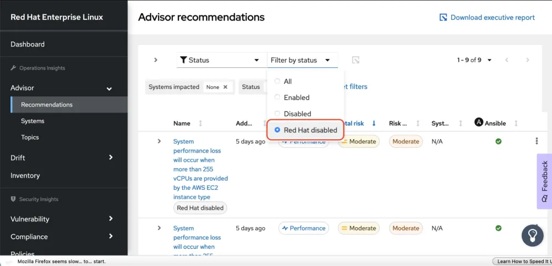552x266 pixels.
Task: Go to next page arrow
Action: [528, 60]
